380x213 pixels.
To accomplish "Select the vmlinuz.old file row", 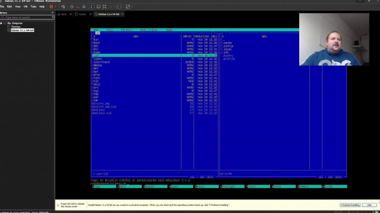I will point(154,113).
